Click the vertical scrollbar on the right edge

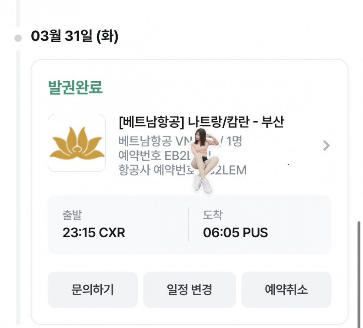click(359, 269)
